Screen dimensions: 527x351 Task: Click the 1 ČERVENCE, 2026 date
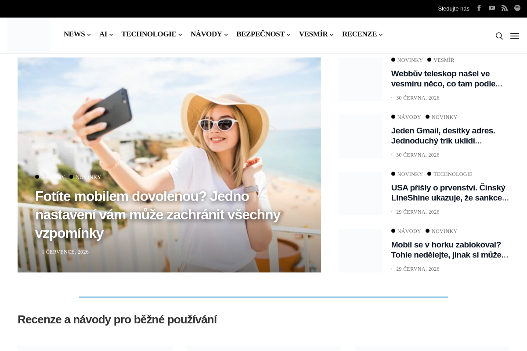[x=65, y=252]
